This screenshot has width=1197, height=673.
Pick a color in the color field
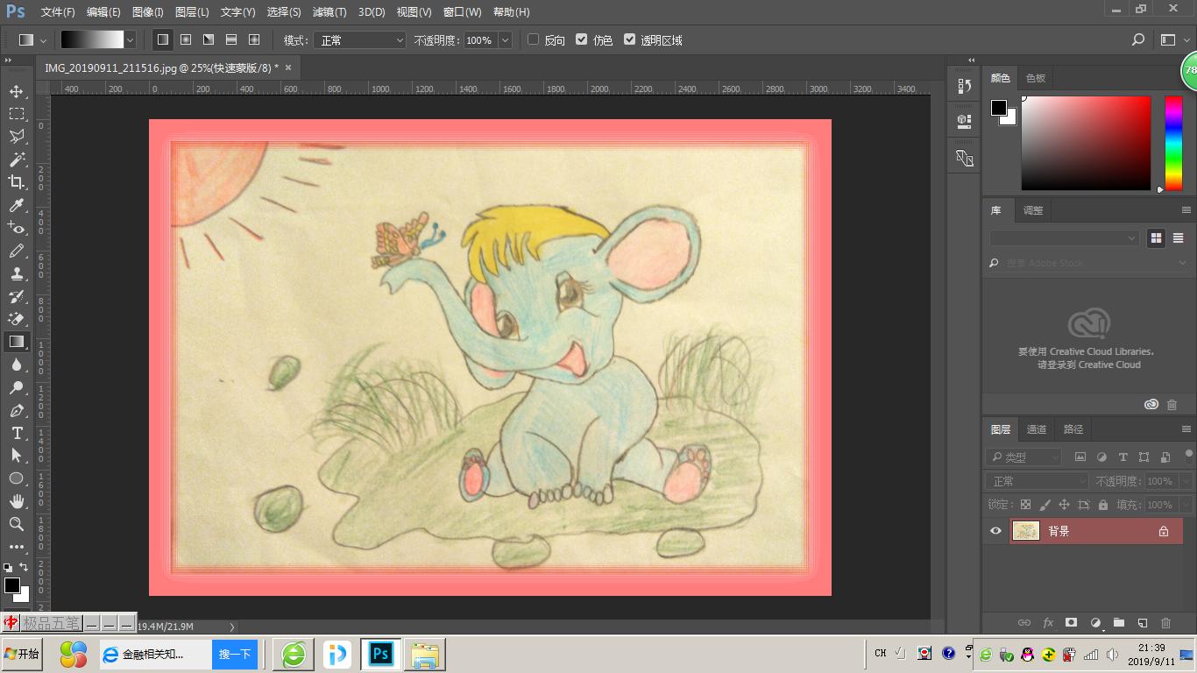coord(1085,142)
